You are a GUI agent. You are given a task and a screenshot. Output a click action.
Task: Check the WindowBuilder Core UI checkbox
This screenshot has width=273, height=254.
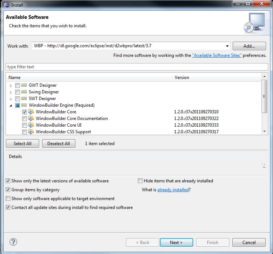tap(24, 125)
